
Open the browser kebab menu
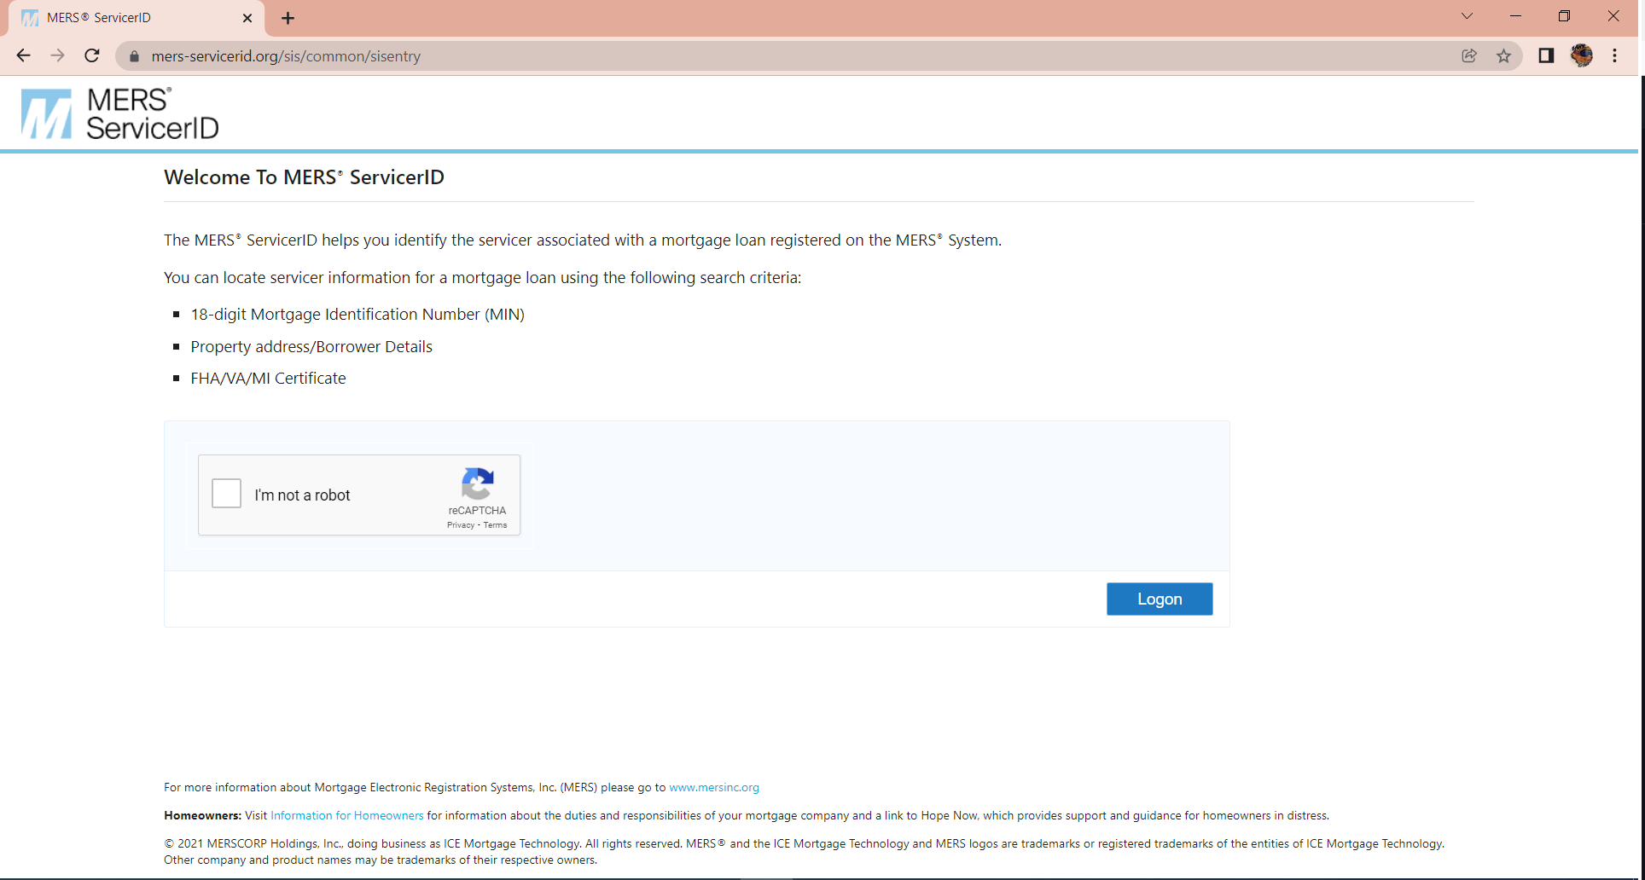tap(1614, 55)
